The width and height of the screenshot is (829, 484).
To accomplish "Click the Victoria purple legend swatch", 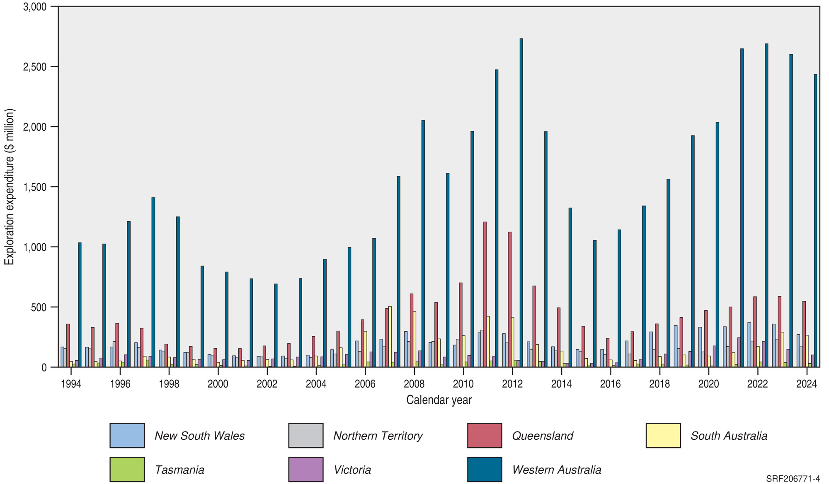I will click(305, 469).
